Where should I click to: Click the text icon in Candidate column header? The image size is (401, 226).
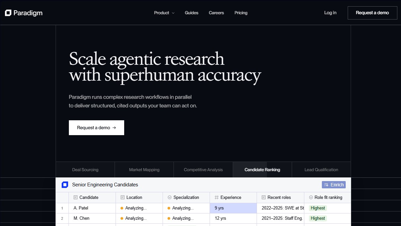(x=75, y=197)
